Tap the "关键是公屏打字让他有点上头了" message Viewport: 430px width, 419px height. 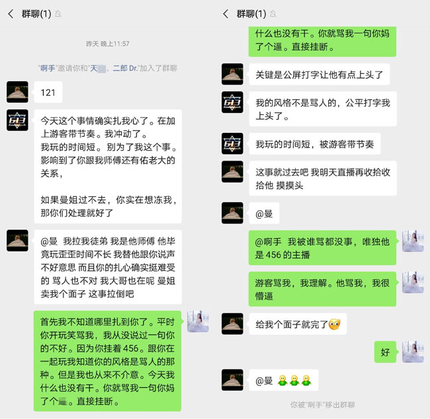tap(320, 74)
